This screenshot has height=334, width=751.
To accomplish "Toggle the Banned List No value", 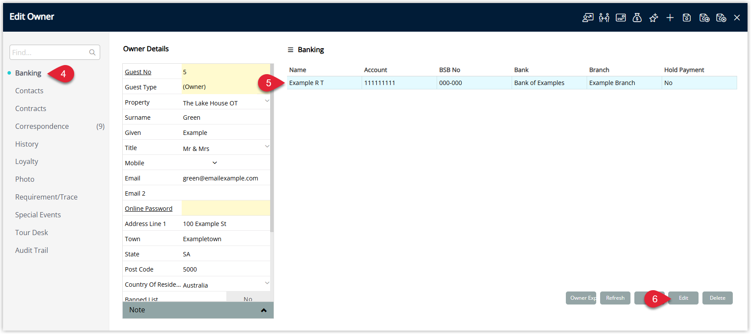I will coord(248,297).
